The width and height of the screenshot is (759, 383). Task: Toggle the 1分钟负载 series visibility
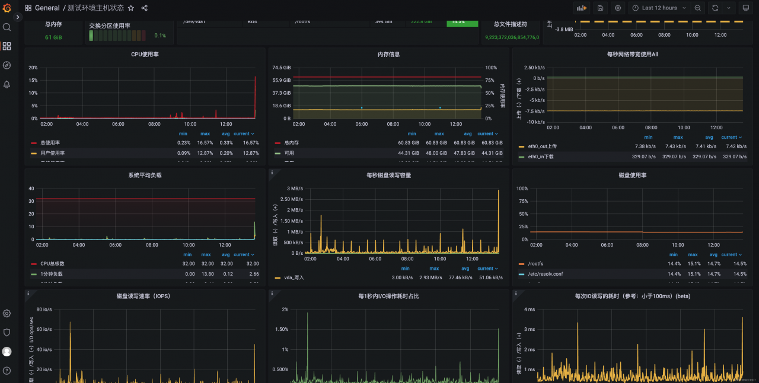[51, 273]
